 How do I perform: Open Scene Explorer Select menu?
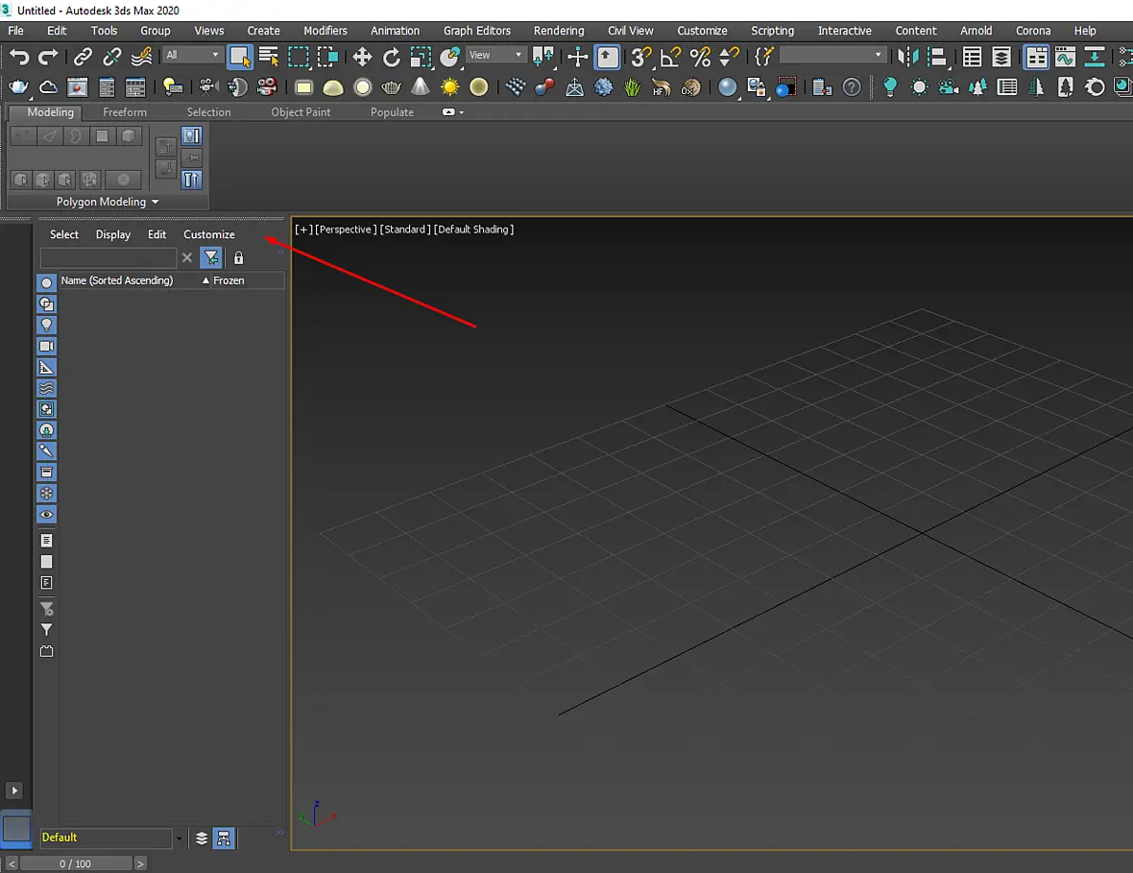[x=63, y=234]
